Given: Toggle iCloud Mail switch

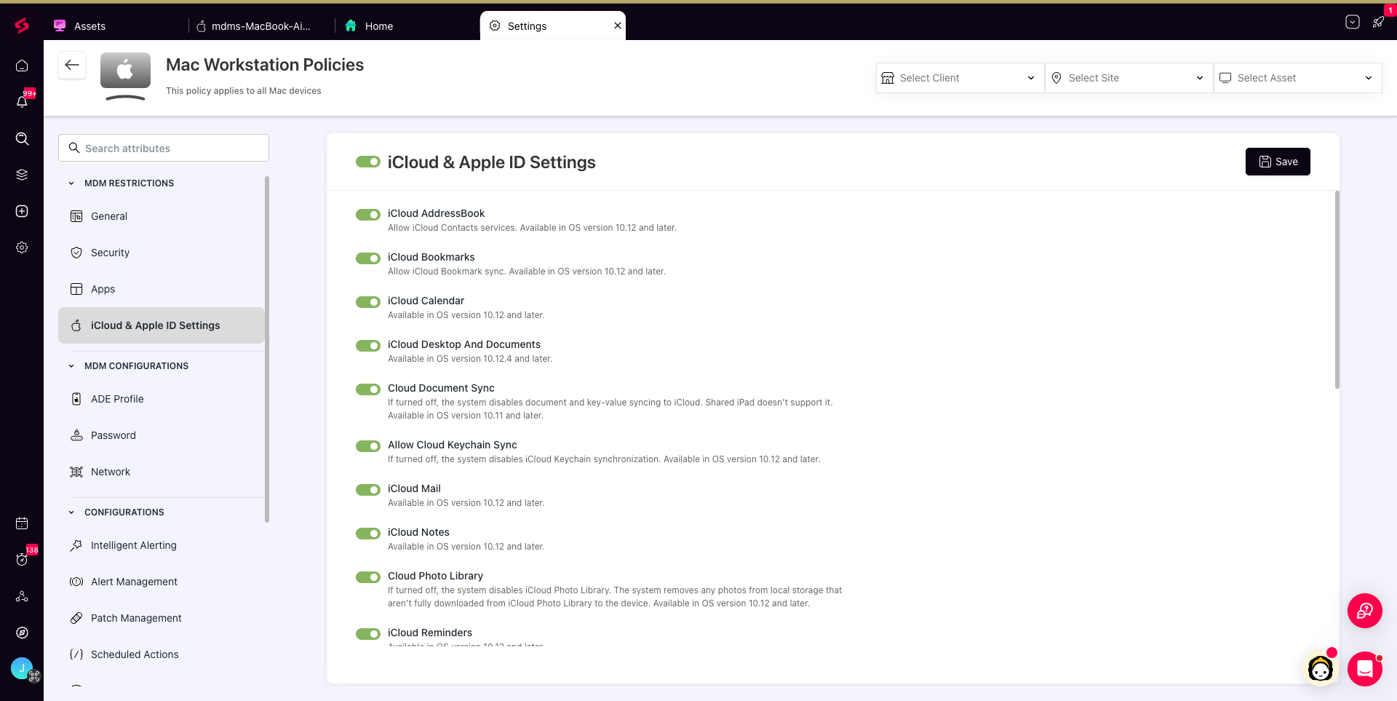Looking at the screenshot, I should 368,490.
